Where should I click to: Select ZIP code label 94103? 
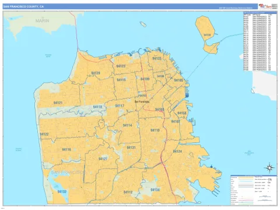159,110
